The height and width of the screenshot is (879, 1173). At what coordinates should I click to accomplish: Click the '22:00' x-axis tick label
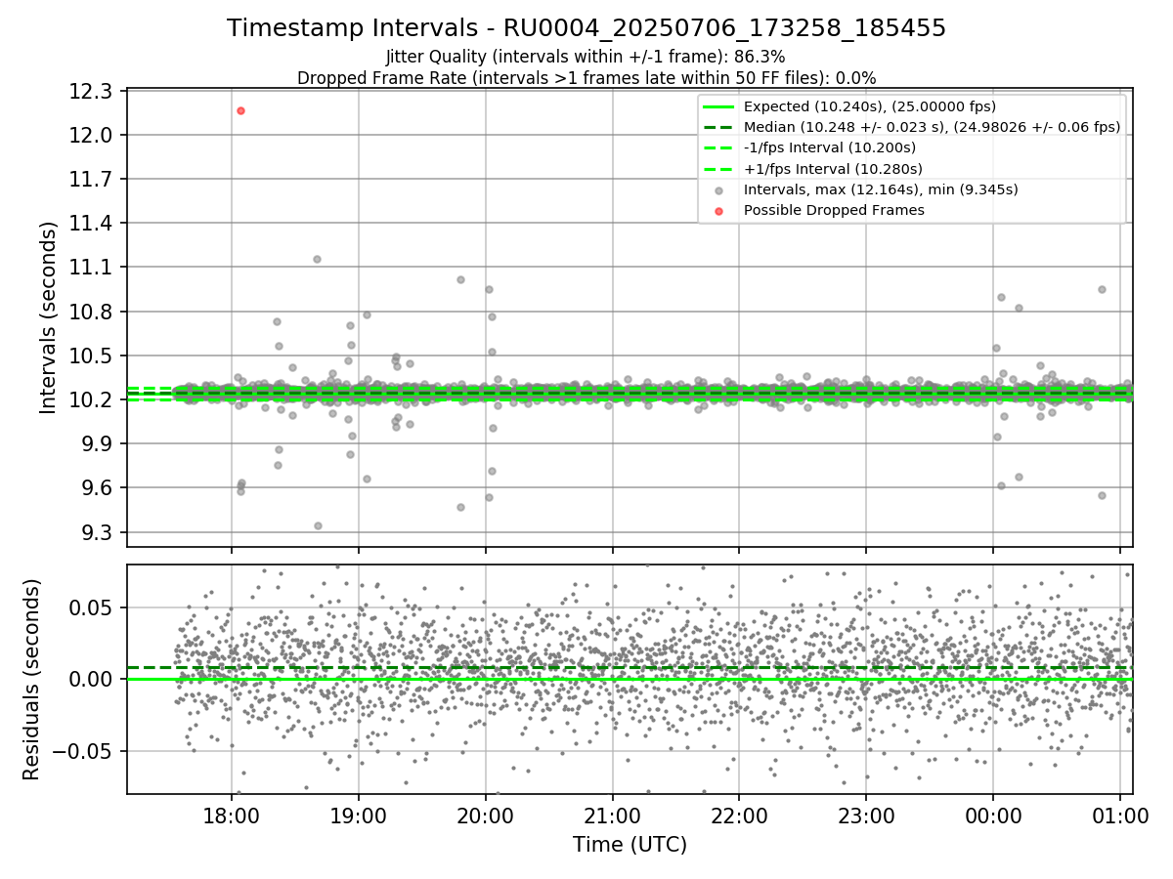740,815
